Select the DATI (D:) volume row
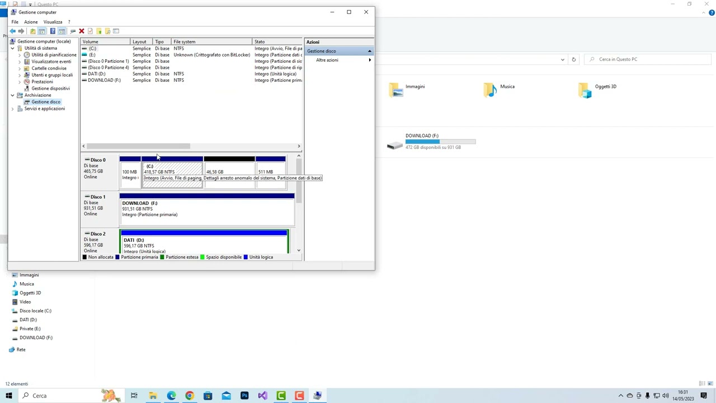Screen dimensions: 716x403 (x=192, y=74)
